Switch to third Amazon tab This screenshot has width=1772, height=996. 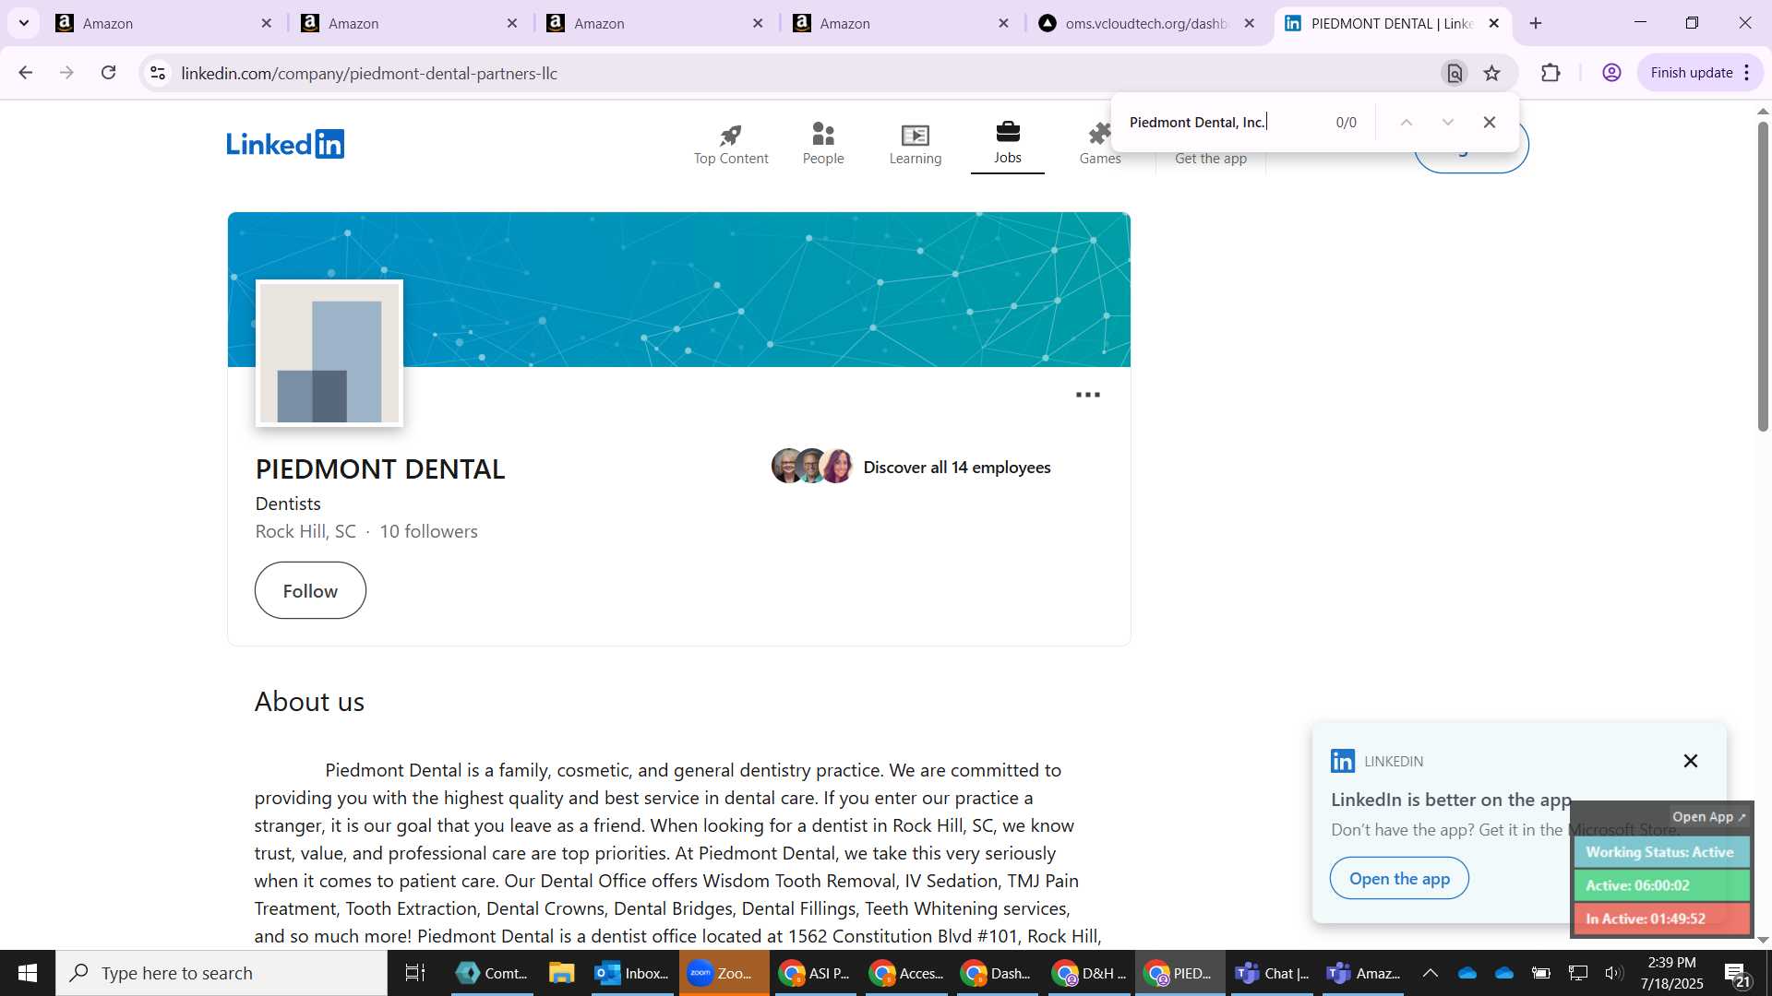(655, 23)
